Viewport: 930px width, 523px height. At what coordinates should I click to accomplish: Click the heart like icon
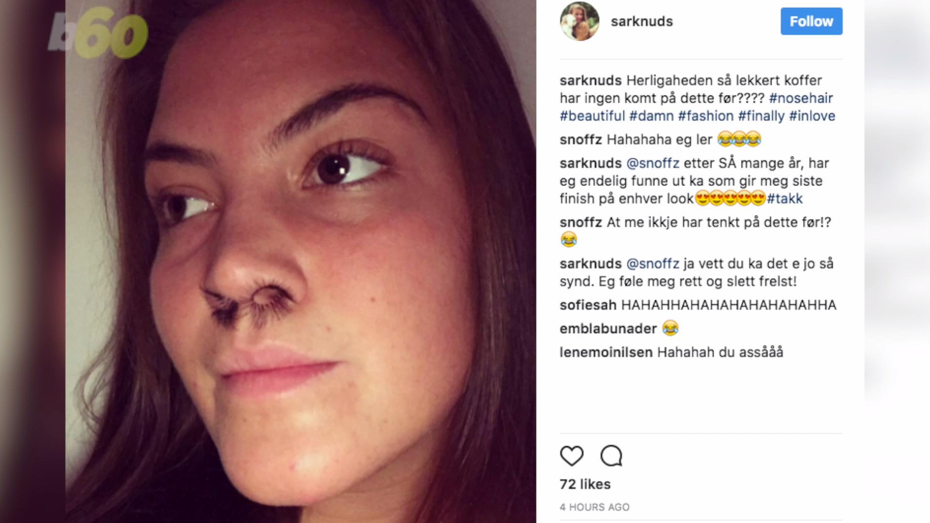(572, 456)
